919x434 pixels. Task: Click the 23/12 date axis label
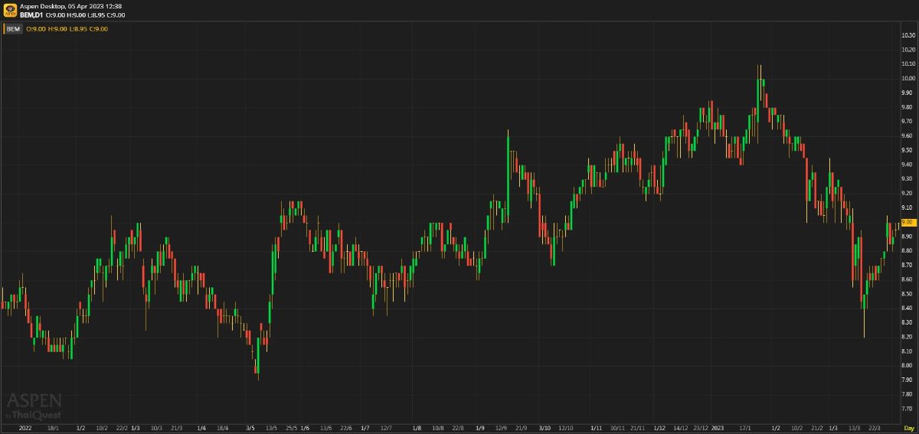(x=701, y=428)
